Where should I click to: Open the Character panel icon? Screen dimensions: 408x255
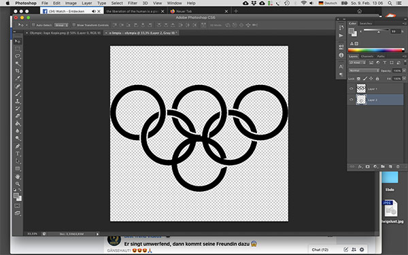pos(341,67)
